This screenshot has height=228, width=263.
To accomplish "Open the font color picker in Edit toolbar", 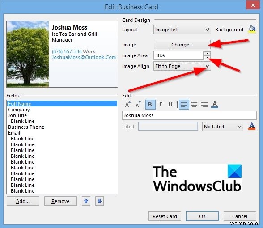I will pos(215,105).
